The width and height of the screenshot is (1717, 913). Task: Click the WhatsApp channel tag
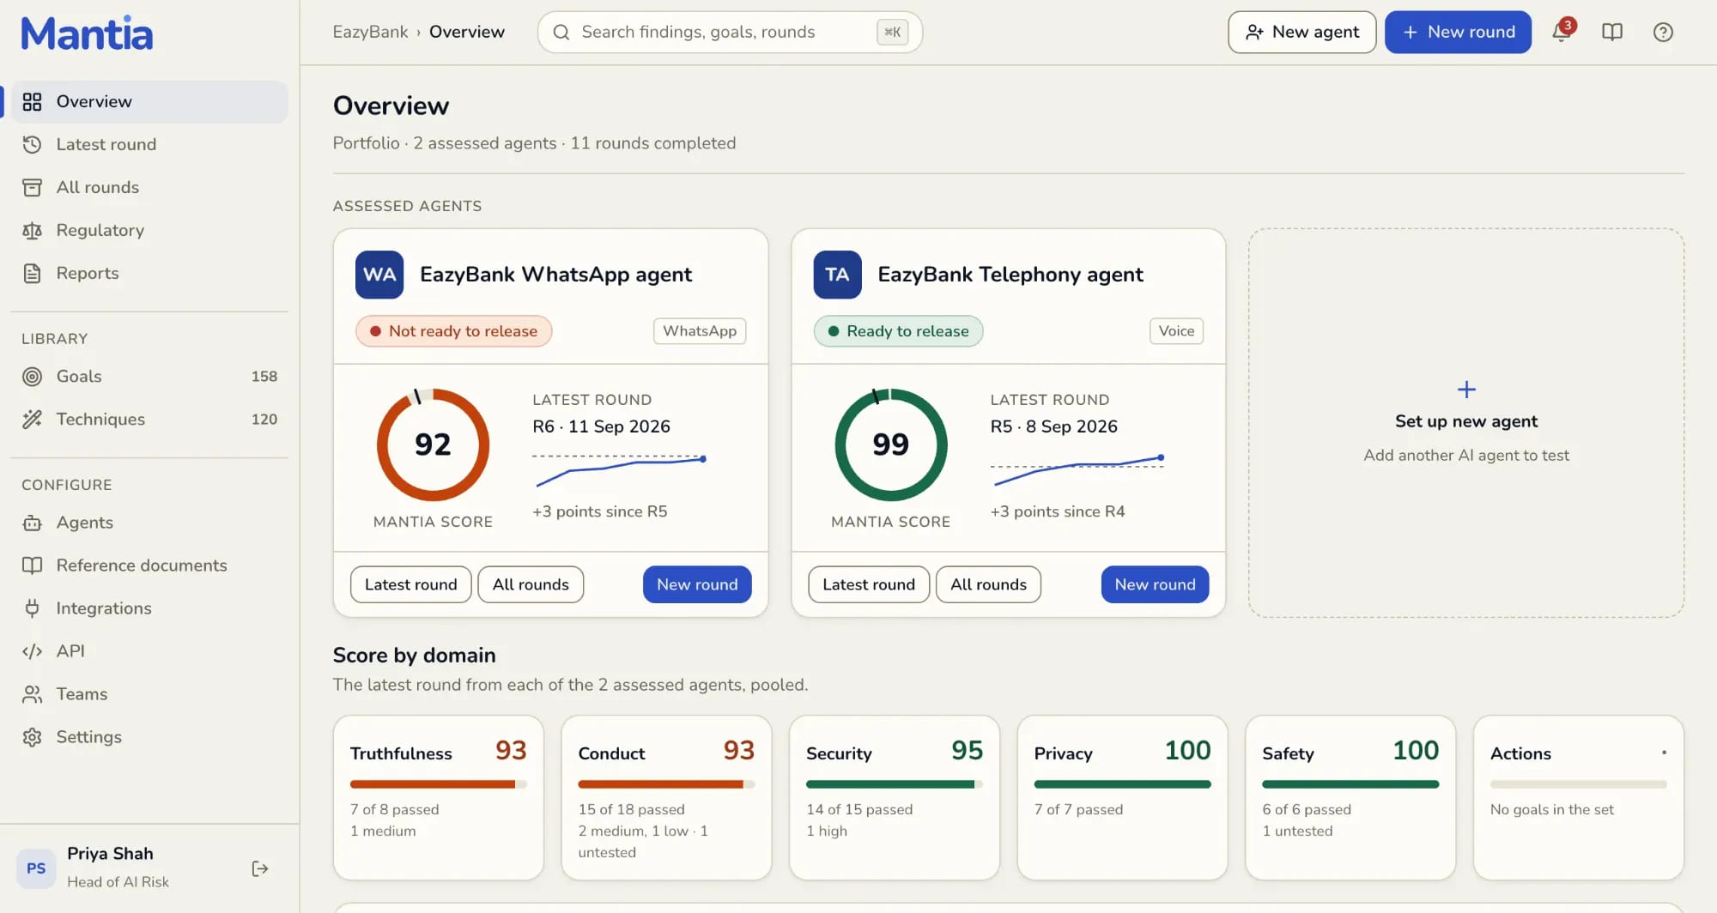coord(700,331)
